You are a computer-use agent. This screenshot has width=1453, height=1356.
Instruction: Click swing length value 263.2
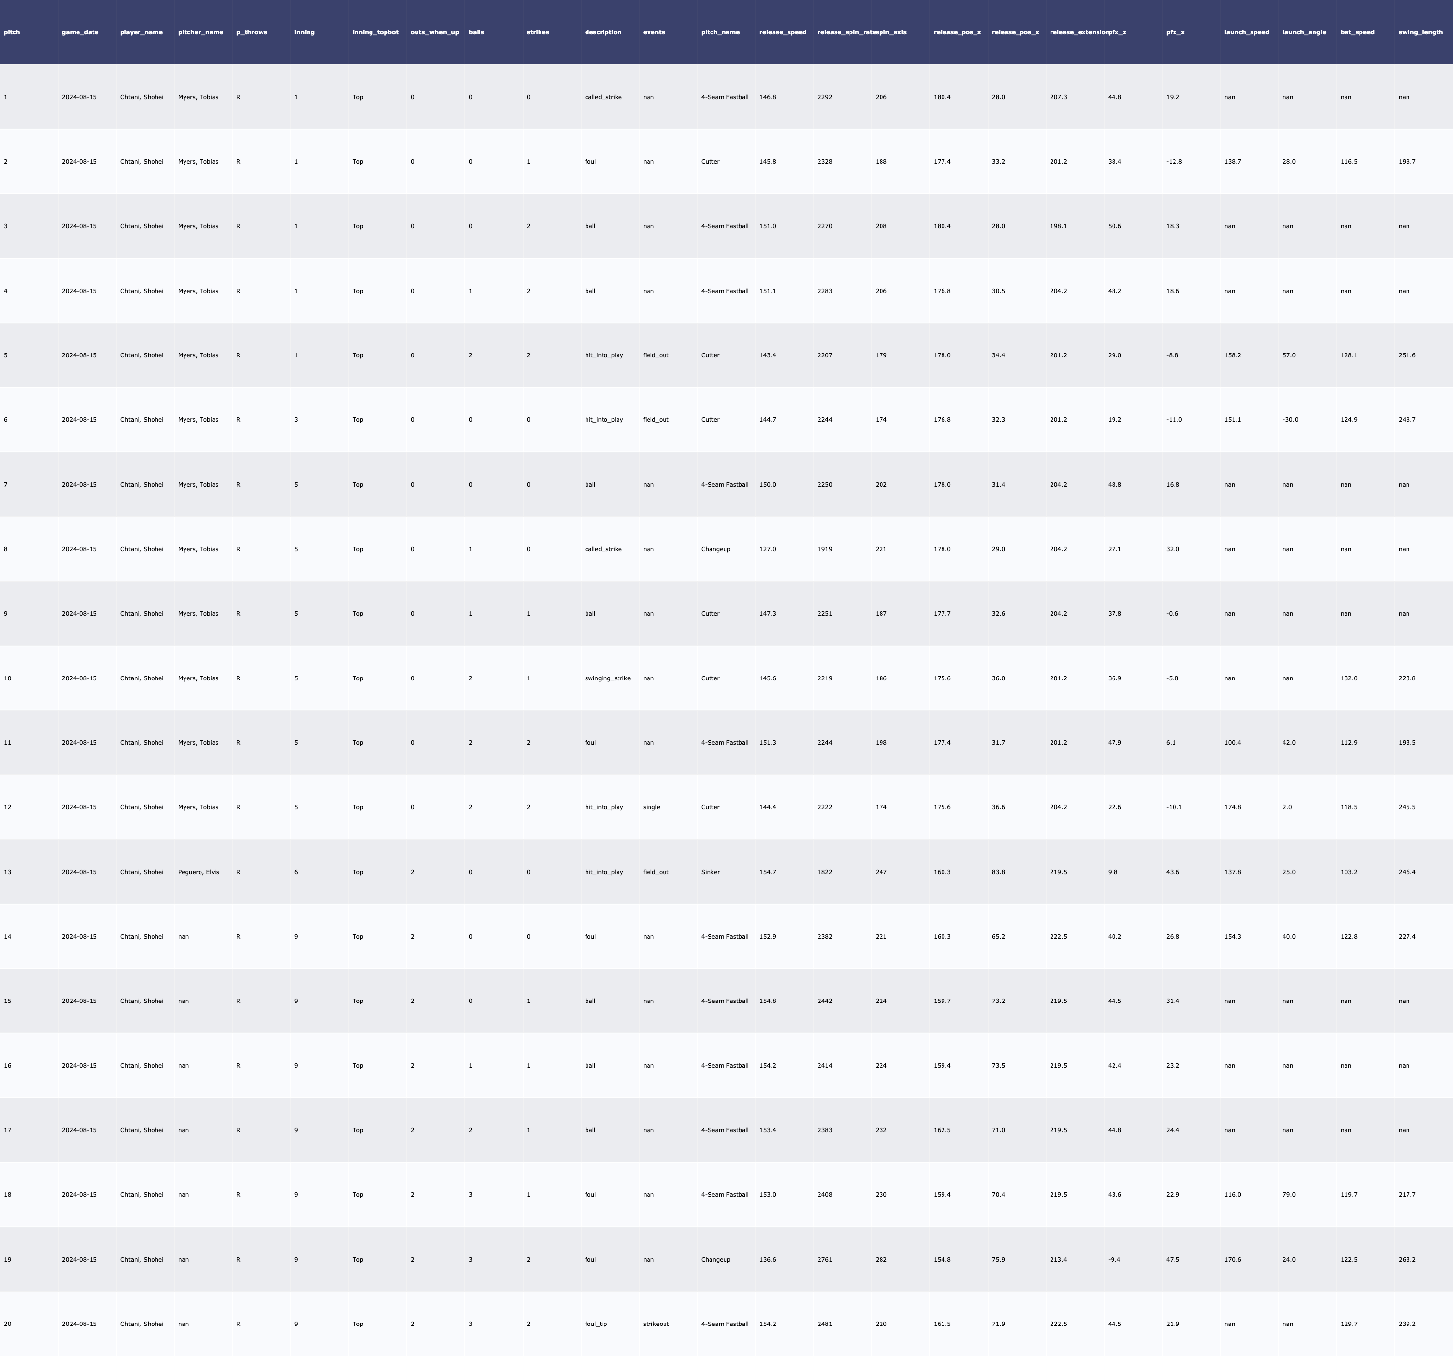click(1406, 1260)
